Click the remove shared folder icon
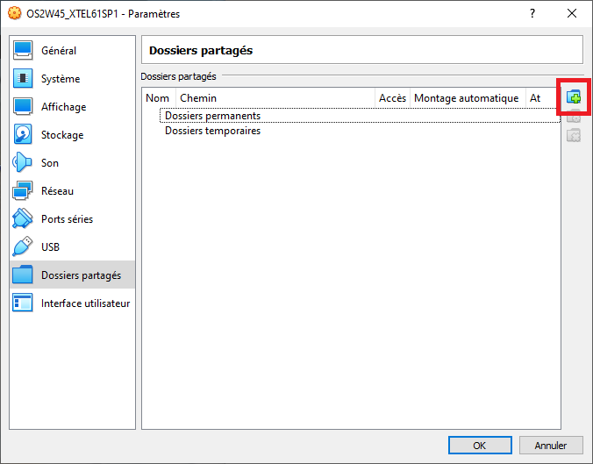This screenshot has height=464, width=593. tap(574, 135)
